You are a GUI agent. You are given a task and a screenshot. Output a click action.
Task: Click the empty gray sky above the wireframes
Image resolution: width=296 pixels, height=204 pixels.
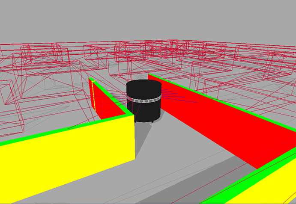tap(148, 19)
